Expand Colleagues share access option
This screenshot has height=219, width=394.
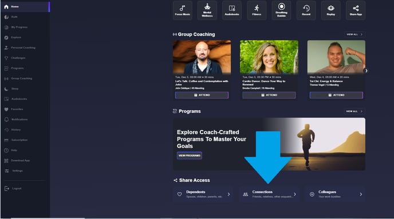335,194
